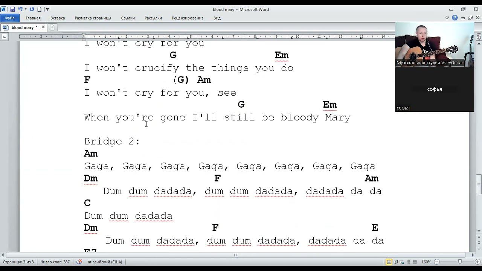Switch to Outline view

(x=409, y=262)
